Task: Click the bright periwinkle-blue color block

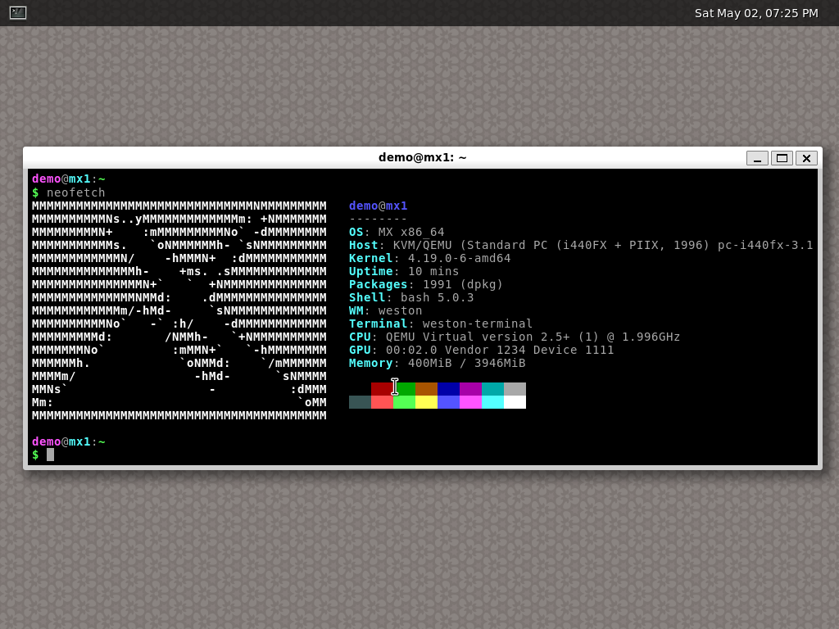Action: pyautogui.click(x=448, y=402)
